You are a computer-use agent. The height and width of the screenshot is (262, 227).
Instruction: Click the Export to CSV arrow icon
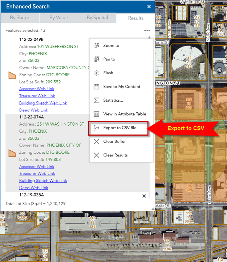pyautogui.click(x=97, y=128)
